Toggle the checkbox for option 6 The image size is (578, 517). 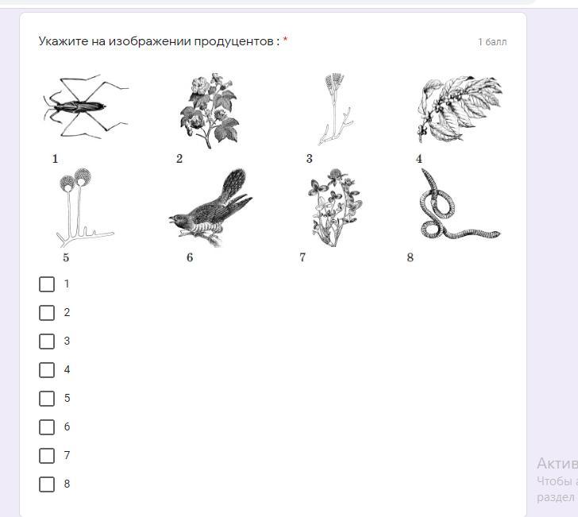(47, 427)
